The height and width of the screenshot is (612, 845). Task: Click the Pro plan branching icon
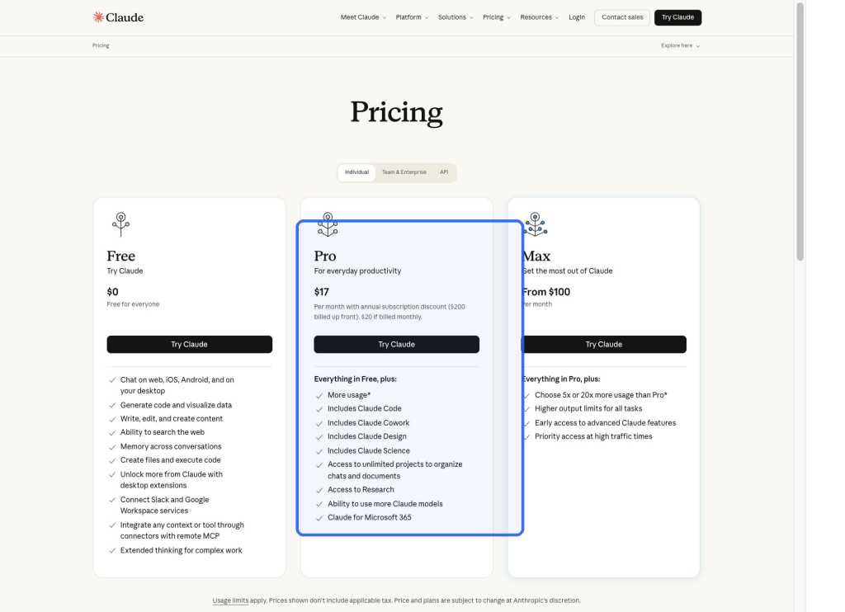(x=328, y=224)
